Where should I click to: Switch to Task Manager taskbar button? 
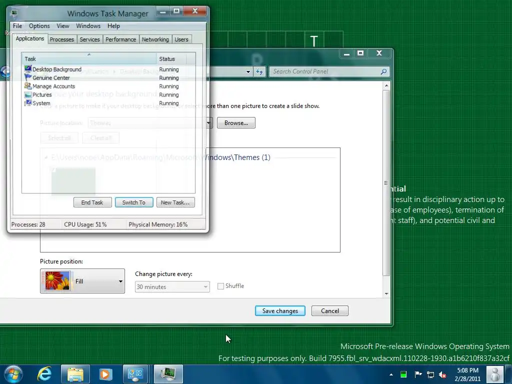point(168,374)
